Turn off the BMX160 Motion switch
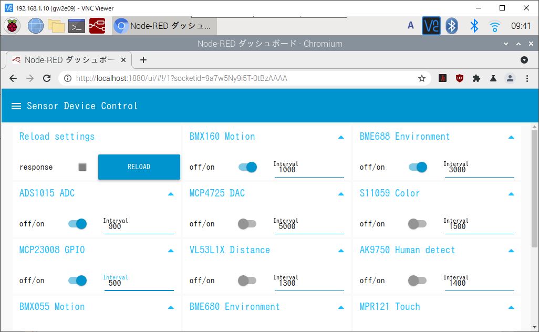Screen dimensions: 539x332 coord(247,167)
